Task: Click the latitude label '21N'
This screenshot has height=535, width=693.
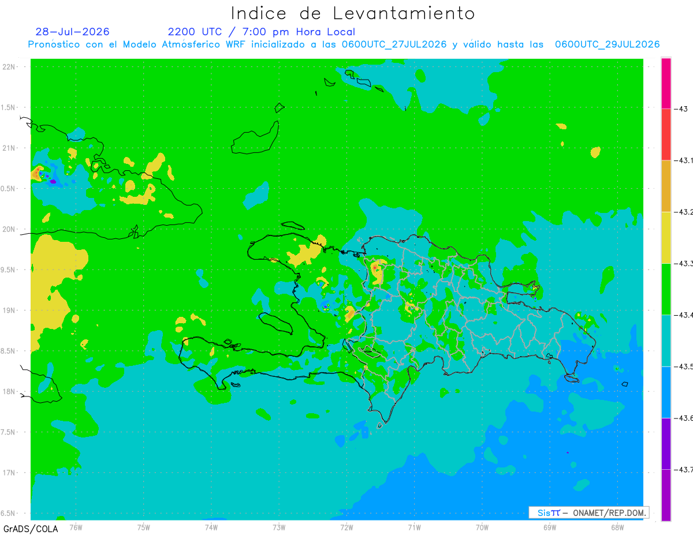Action: 10,148
